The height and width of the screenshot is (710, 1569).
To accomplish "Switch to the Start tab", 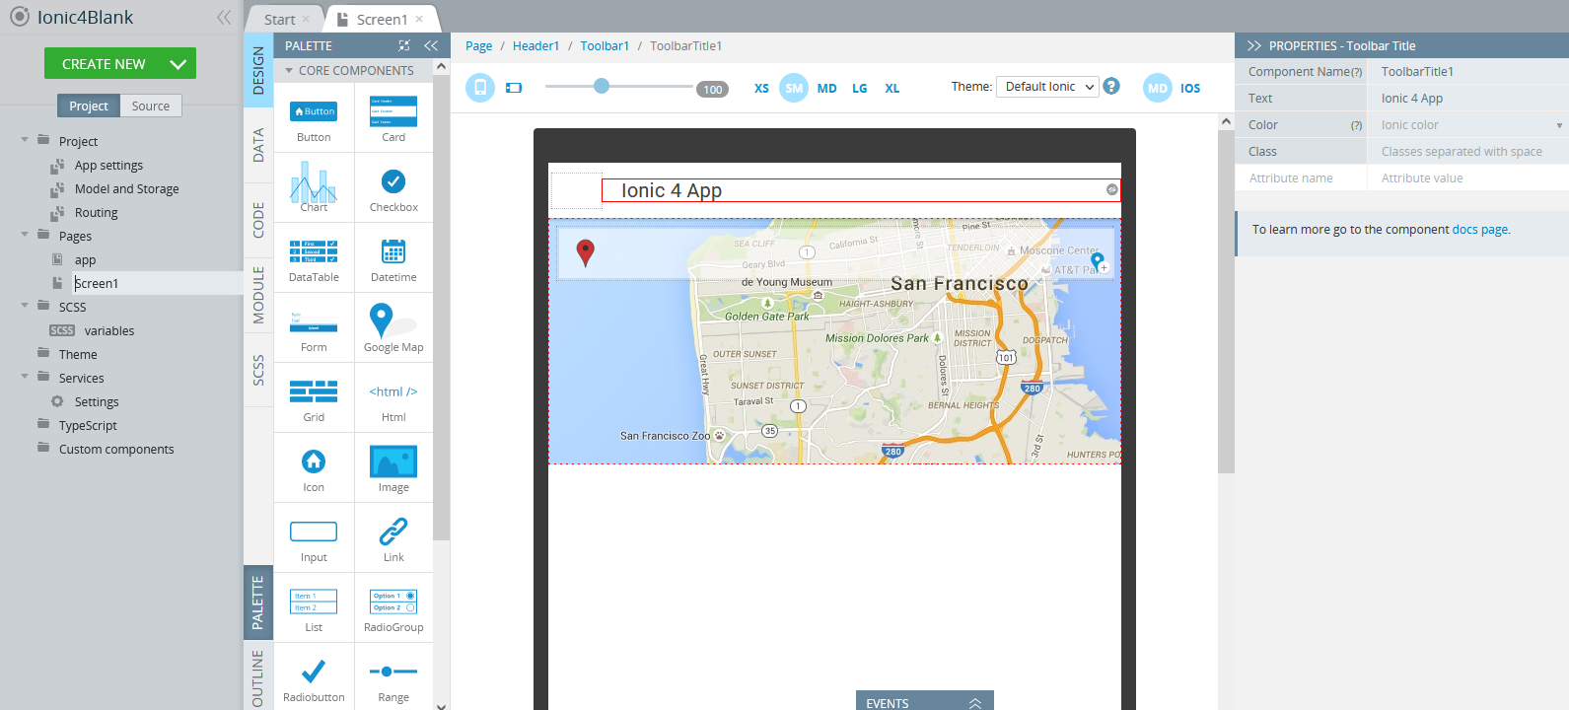I will click(280, 19).
